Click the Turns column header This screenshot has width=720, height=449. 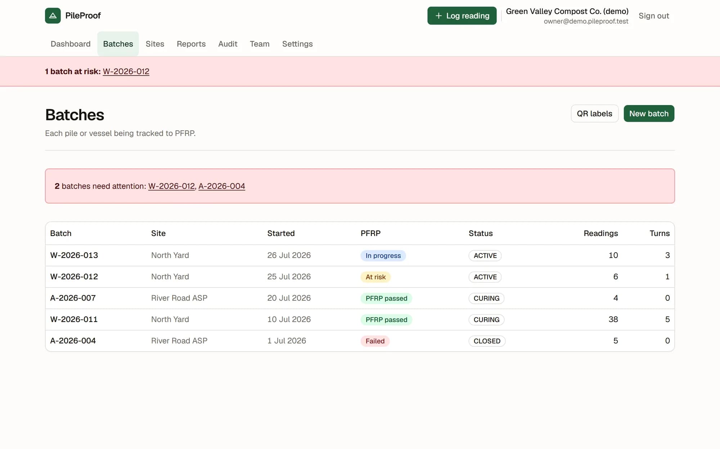pos(660,233)
